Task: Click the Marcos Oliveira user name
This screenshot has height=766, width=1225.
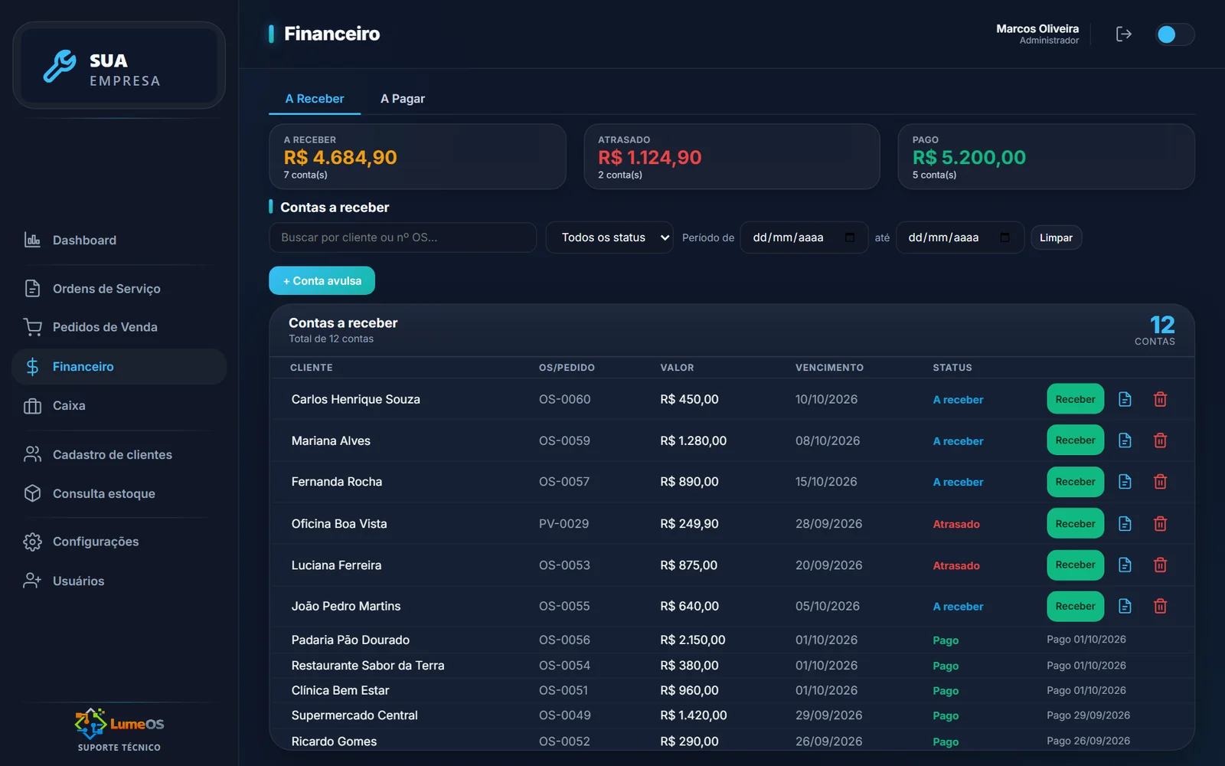Action: tap(1037, 28)
